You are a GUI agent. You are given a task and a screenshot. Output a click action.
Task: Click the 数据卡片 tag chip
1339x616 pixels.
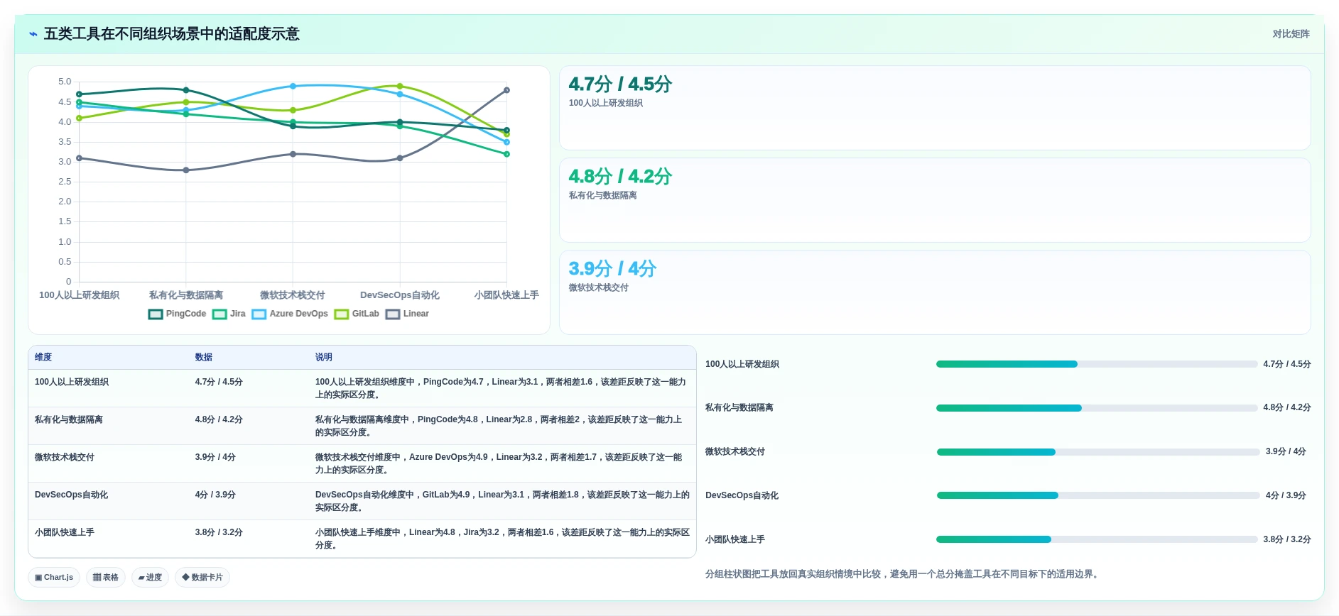202,577
